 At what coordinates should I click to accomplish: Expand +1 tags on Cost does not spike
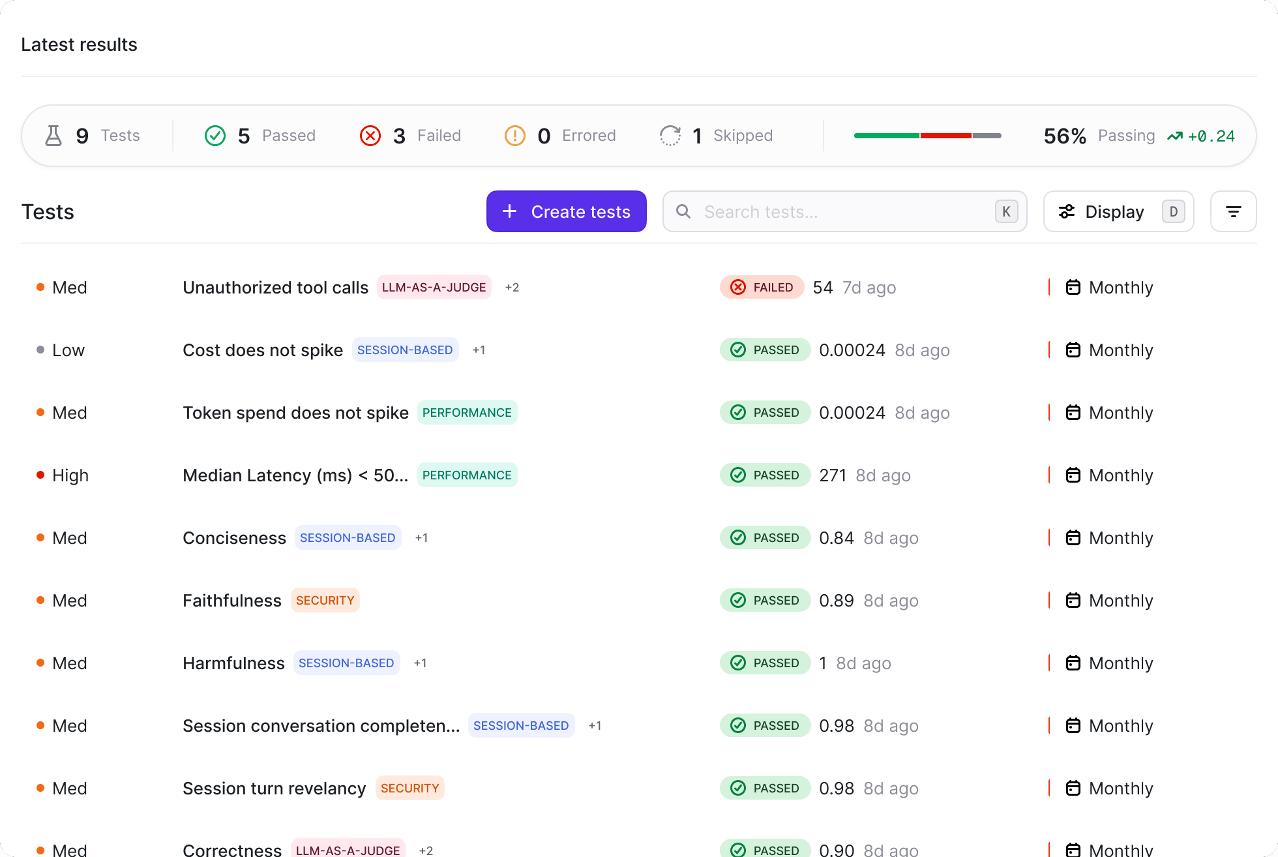point(479,350)
